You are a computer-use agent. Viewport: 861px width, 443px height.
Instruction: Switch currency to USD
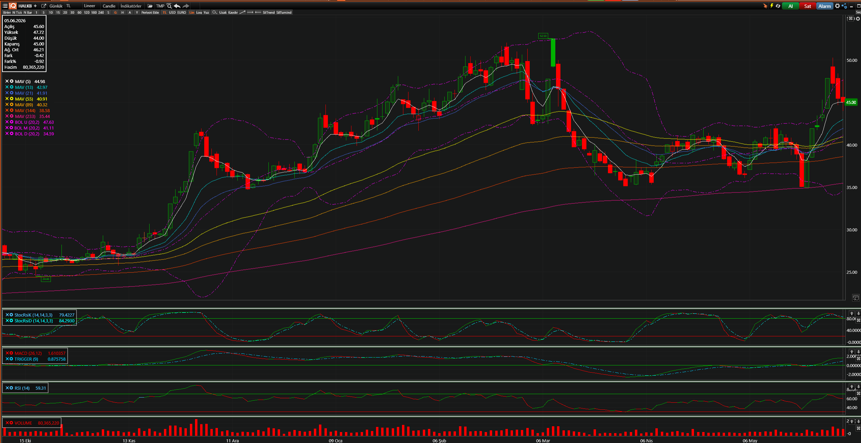click(x=172, y=12)
